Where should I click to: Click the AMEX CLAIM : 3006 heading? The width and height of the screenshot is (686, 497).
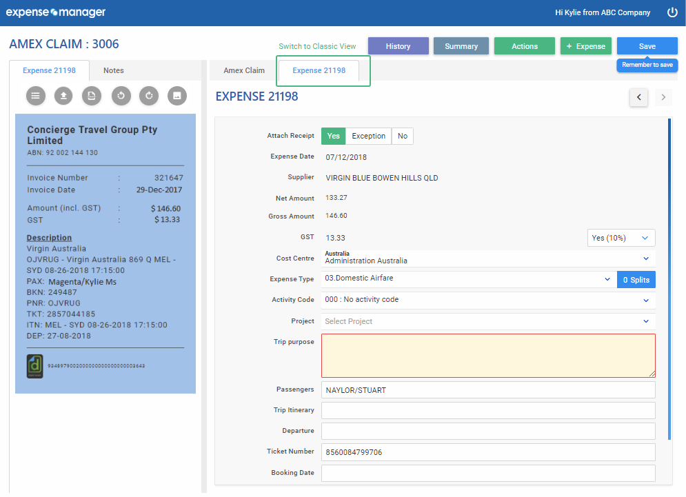[64, 44]
